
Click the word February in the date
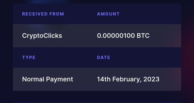[x=126, y=80]
